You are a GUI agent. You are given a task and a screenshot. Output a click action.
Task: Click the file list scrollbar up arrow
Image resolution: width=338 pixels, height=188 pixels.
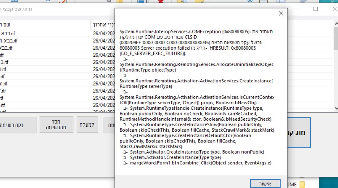point(336,23)
